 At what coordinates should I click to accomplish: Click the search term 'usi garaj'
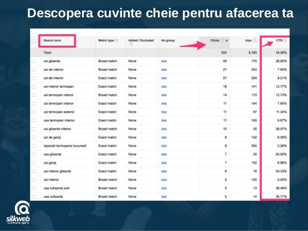pos(50,163)
